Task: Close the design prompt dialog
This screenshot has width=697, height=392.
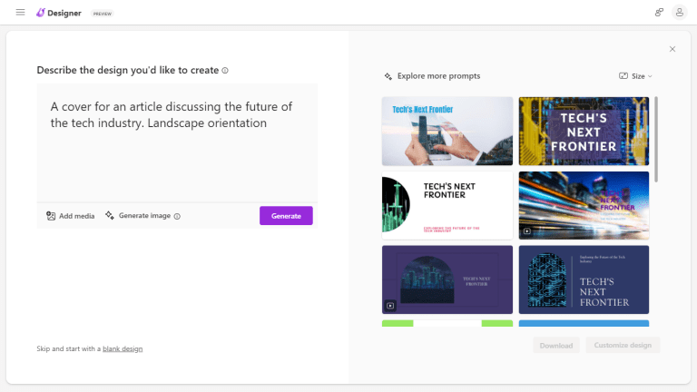Action: [672, 49]
